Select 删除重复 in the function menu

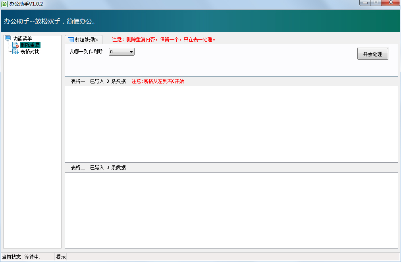30,45
